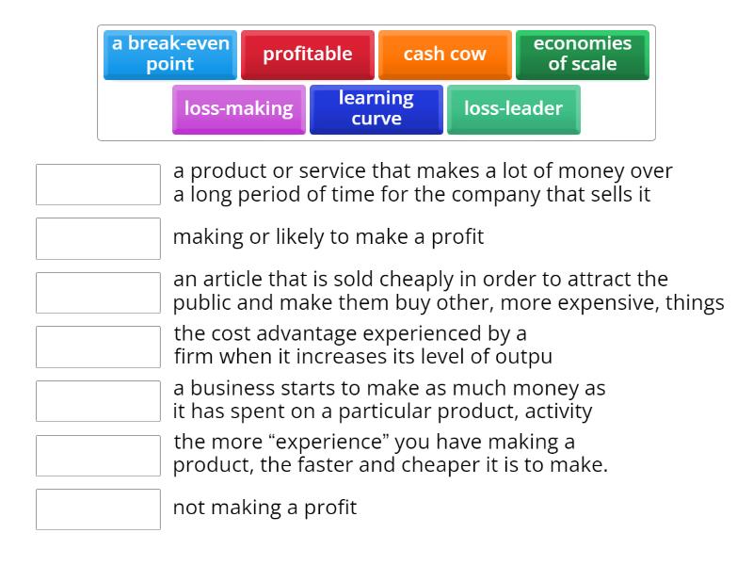The width and height of the screenshot is (753, 565).
Task: Click the word bank container at the top
Action: (376, 81)
